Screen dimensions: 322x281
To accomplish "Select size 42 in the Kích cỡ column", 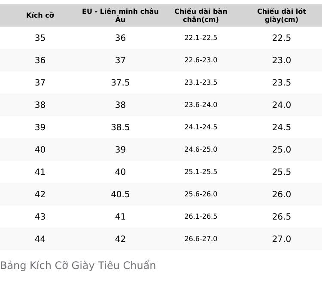I will point(40,194).
